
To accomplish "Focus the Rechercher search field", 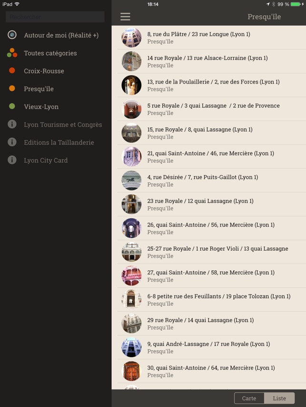I will coord(55,17).
